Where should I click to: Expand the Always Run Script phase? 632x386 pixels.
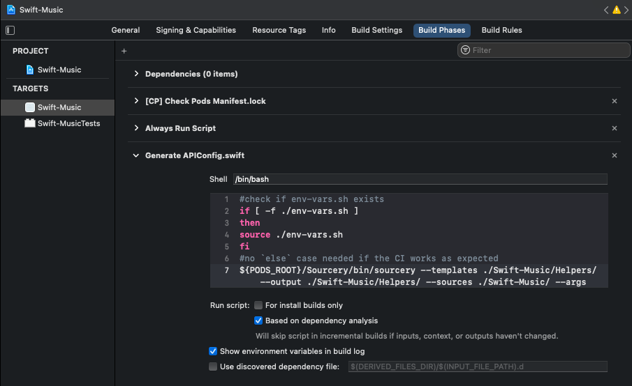click(136, 128)
